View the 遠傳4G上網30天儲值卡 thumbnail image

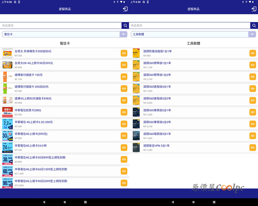pos(7,100)
